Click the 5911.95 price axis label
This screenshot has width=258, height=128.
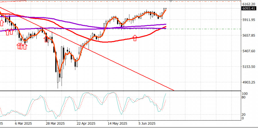pyautogui.click(x=249, y=20)
